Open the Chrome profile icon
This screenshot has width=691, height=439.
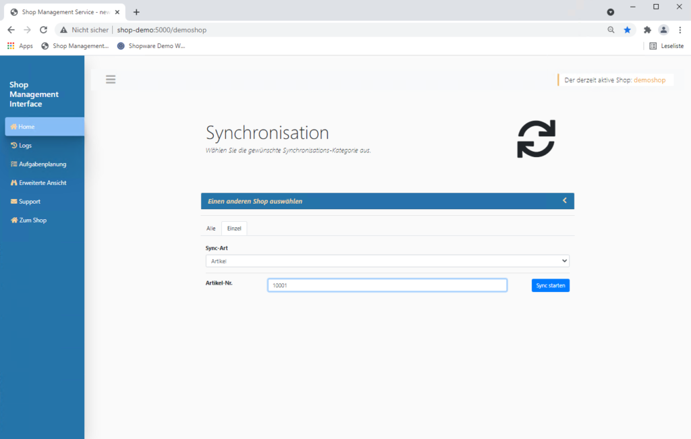pyautogui.click(x=663, y=30)
